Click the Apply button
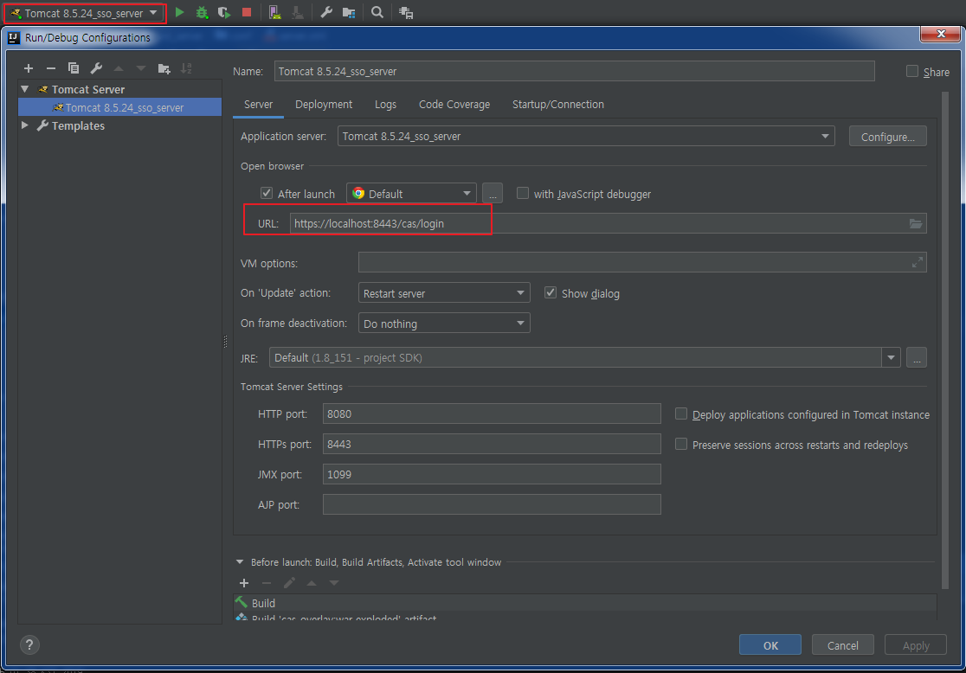Viewport: 966px width, 673px height. [916, 645]
